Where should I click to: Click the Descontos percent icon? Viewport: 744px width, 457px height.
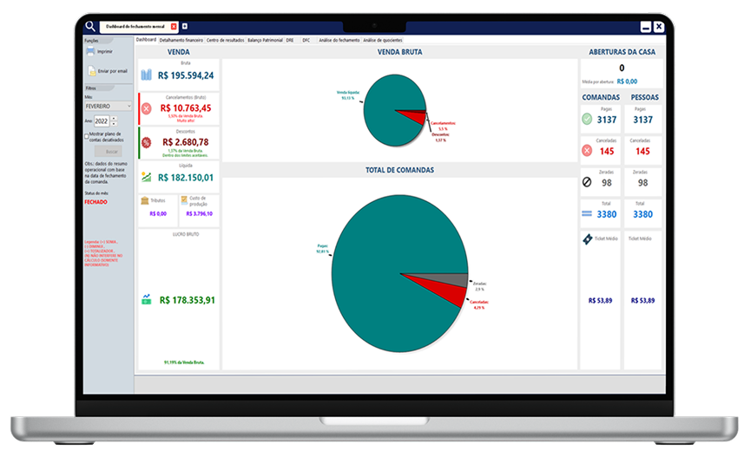[x=146, y=142]
